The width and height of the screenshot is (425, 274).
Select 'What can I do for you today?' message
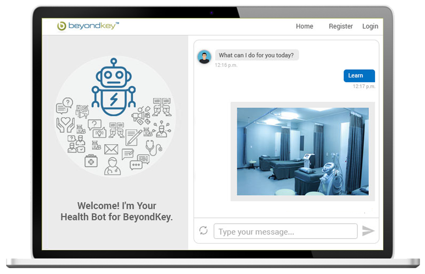pyautogui.click(x=257, y=55)
